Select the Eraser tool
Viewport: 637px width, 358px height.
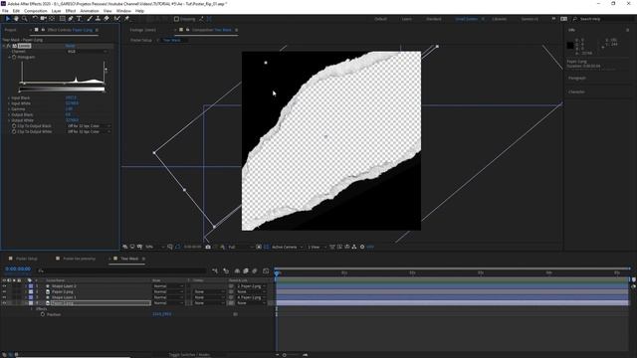pyautogui.click(x=106, y=19)
